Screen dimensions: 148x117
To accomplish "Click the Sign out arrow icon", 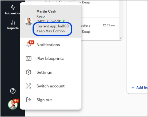I will (x=29, y=100).
